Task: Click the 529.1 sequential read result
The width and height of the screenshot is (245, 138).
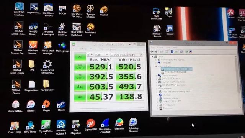Action: tap(101, 67)
